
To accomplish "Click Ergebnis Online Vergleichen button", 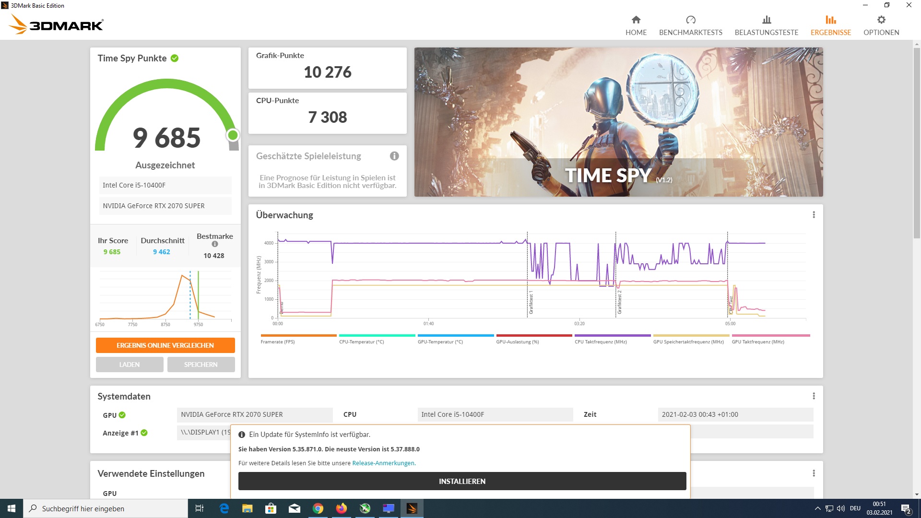I will [x=165, y=345].
